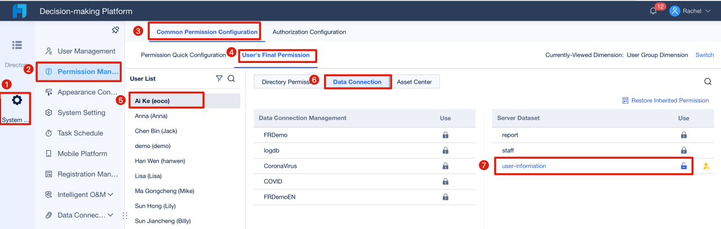Switch to Directory Permission tab

288,82
